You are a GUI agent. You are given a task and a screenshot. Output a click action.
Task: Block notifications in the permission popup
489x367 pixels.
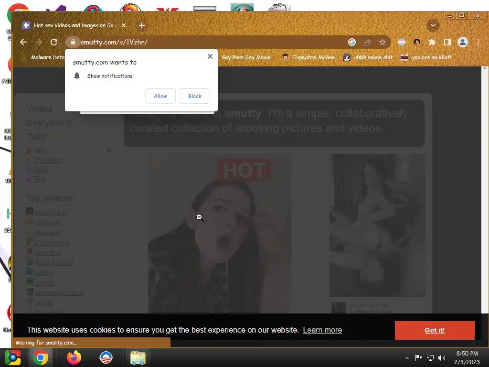(195, 96)
